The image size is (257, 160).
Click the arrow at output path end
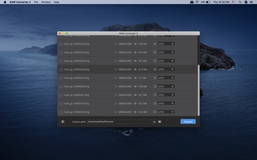click(x=154, y=122)
